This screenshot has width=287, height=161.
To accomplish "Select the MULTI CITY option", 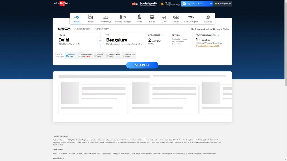I will click(x=102, y=29).
